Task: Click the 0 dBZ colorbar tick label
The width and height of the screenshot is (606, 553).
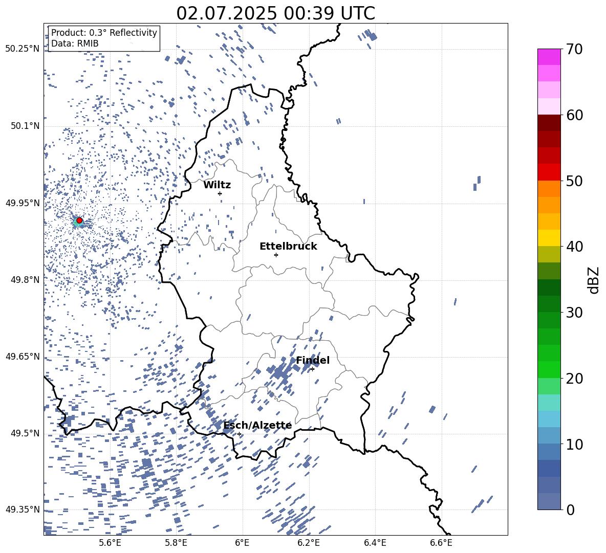Action: click(x=570, y=510)
